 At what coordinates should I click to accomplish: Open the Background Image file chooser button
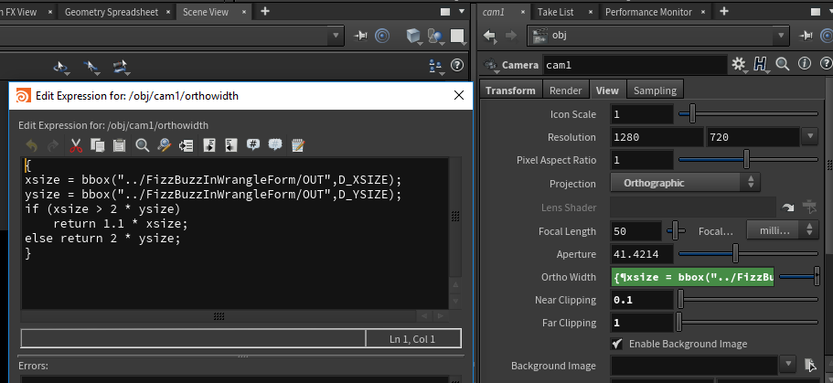[x=809, y=366]
